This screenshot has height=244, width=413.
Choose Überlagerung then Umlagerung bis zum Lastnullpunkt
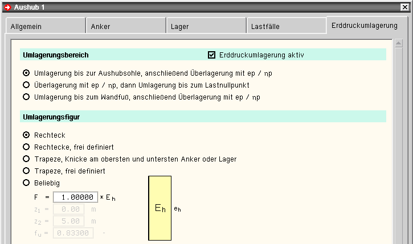pyautogui.click(x=26, y=85)
